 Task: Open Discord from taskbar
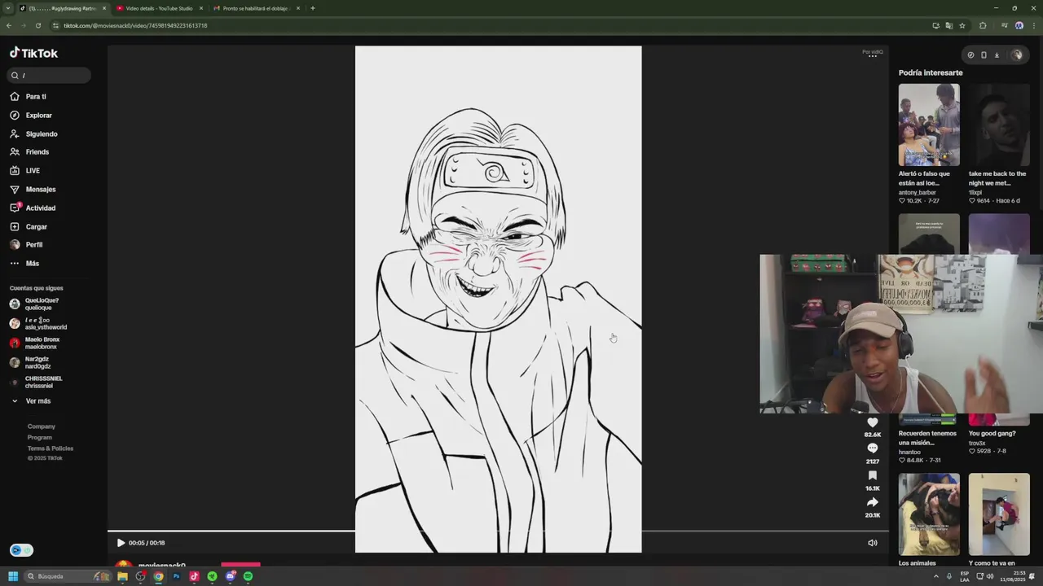click(230, 576)
